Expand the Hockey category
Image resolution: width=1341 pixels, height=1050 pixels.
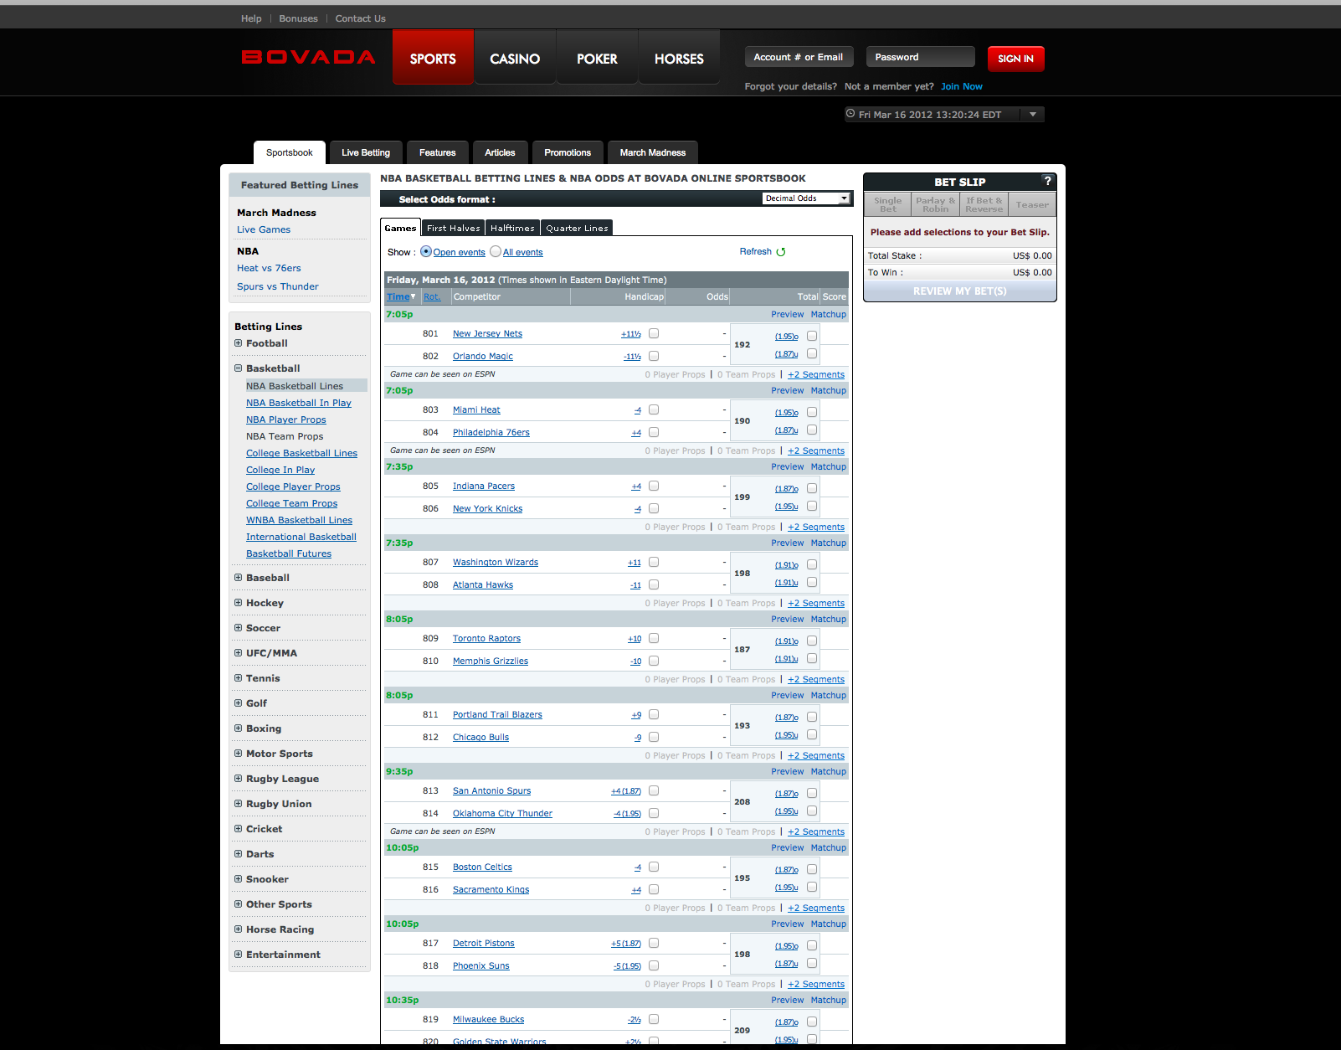tap(239, 603)
